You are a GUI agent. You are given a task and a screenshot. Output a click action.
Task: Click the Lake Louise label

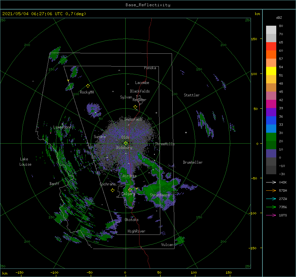tap(25, 162)
